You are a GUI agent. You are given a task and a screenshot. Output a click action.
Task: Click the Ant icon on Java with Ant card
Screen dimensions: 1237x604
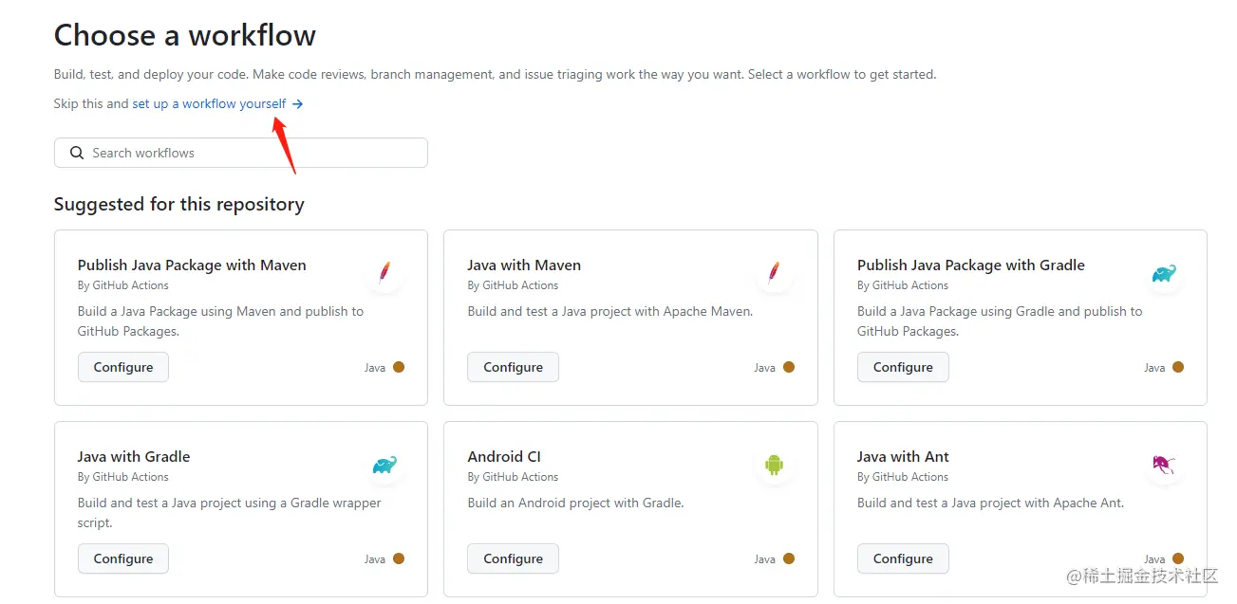1164,465
